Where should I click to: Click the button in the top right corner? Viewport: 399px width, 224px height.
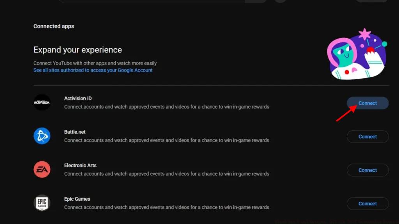[371, 1]
